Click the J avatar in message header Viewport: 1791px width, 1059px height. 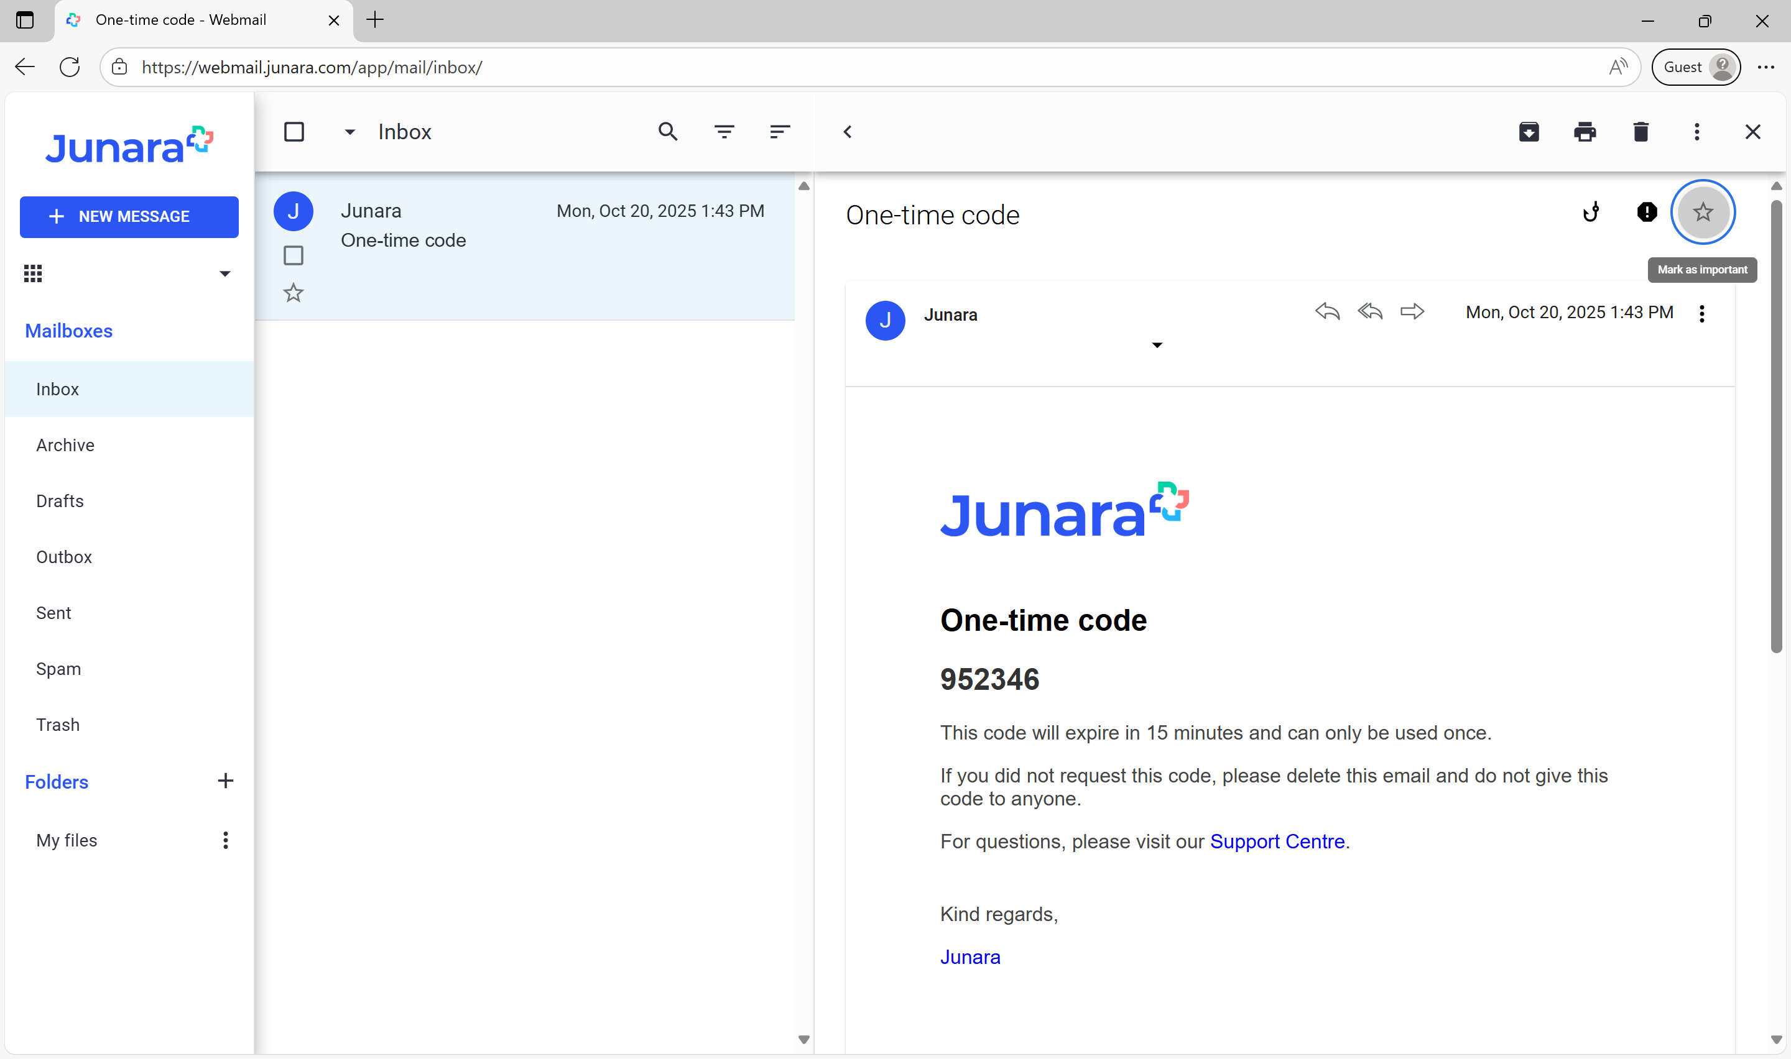(884, 321)
